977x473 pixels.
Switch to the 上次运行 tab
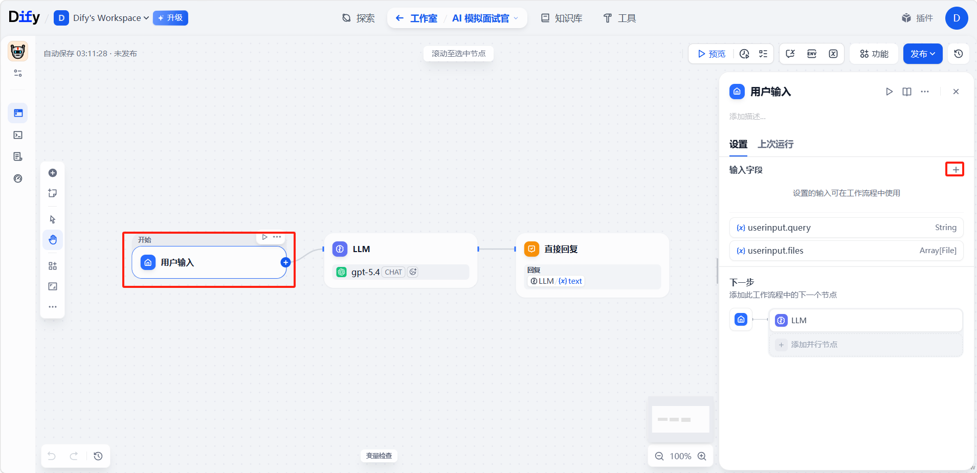[775, 144]
